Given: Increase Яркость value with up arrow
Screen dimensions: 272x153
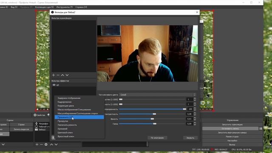Looking at the screenshot, I should (195, 118).
